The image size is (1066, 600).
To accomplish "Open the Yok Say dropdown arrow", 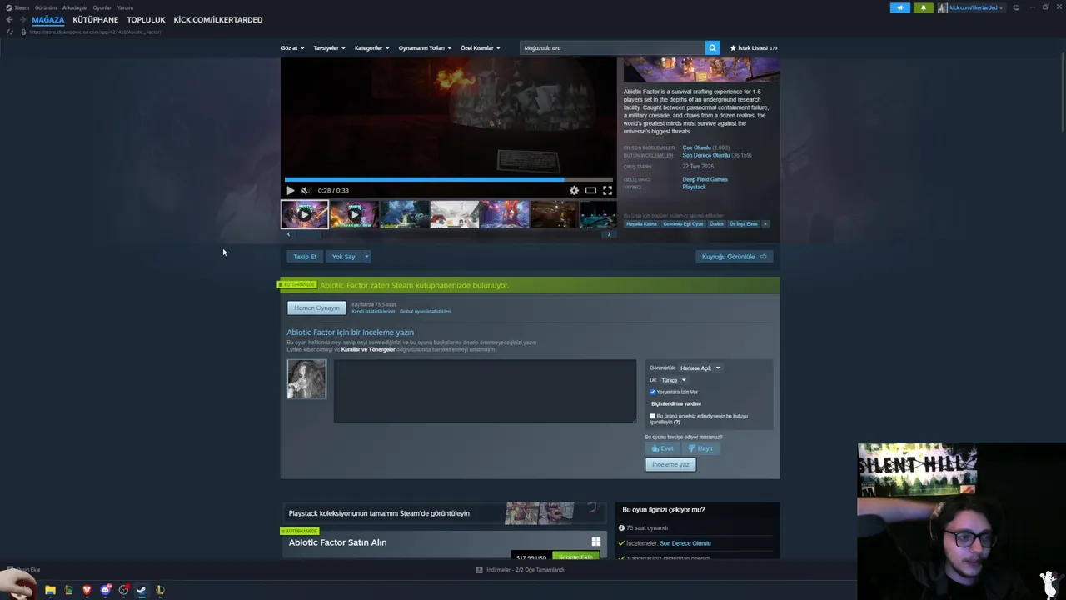I will pos(366,257).
